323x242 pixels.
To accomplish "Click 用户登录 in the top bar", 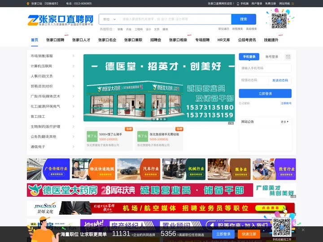I will point(257,4).
